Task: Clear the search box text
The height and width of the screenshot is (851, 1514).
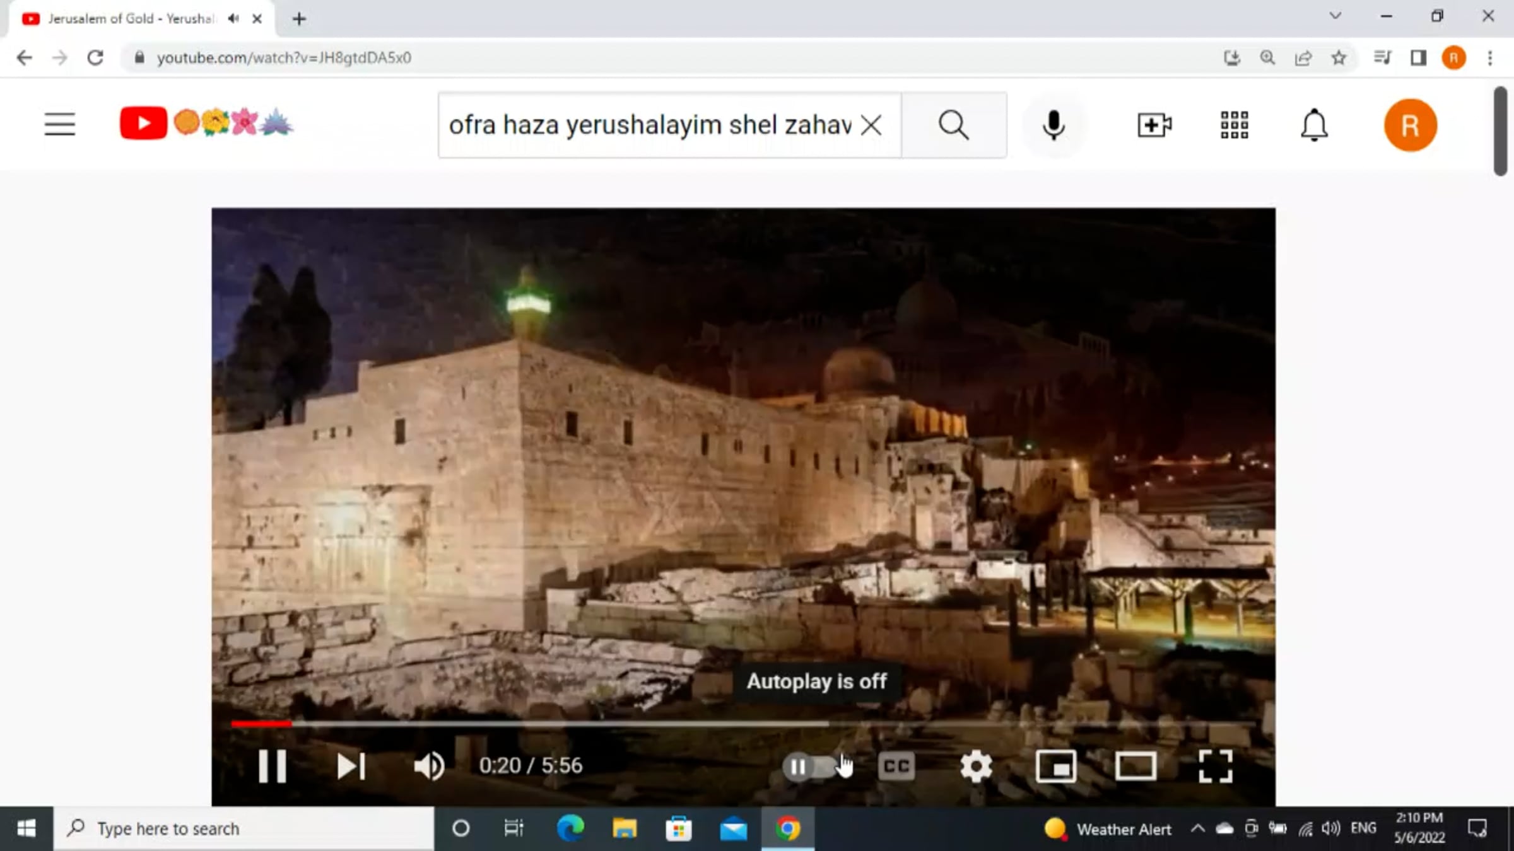Action: [x=871, y=125]
